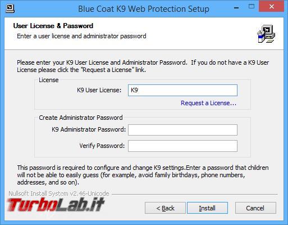Click the User License & Password heading
Image resolution: width=288 pixels, height=225 pixels.
[53, 26]
